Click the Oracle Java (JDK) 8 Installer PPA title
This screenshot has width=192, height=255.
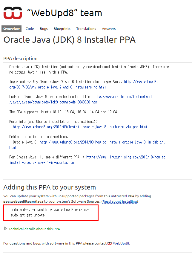click(x=70, y=40)
